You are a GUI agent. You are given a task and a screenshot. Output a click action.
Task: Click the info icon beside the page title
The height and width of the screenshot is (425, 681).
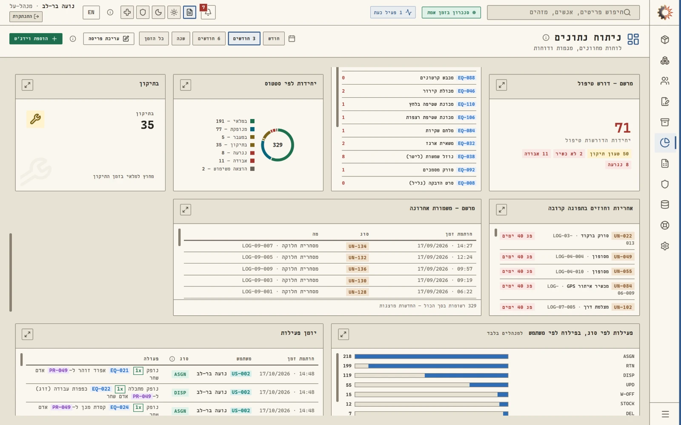(546, 37)
